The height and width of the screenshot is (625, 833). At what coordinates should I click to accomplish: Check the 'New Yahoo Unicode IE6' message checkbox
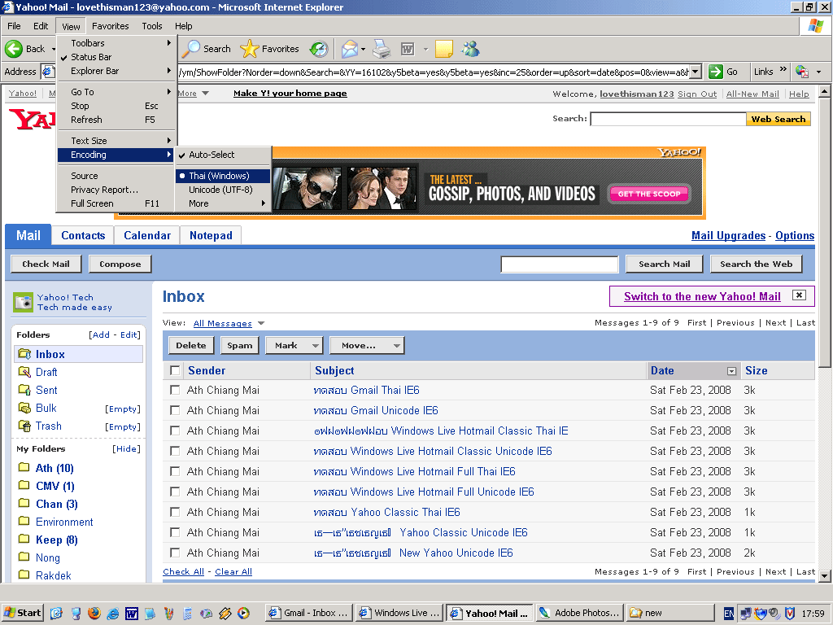coord(175,553)
